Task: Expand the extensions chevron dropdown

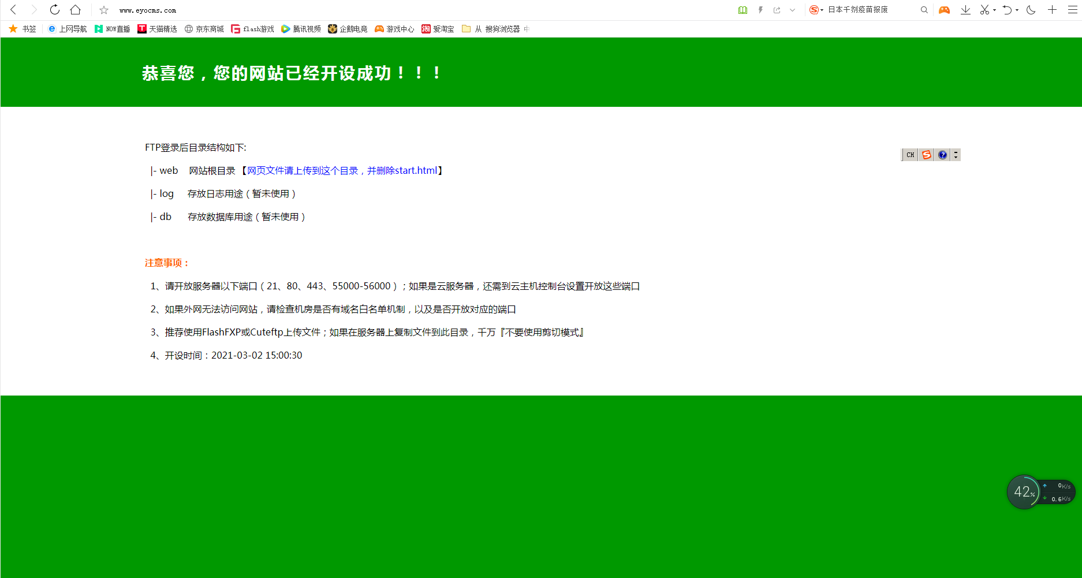Action: click(792, 10)
